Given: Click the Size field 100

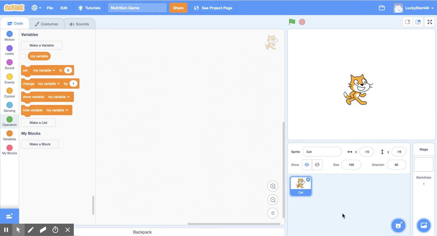Looking at the screenshot, I should point(351,165).
